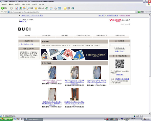
Task: Open the Home page house icon
Action: point(24,8)
